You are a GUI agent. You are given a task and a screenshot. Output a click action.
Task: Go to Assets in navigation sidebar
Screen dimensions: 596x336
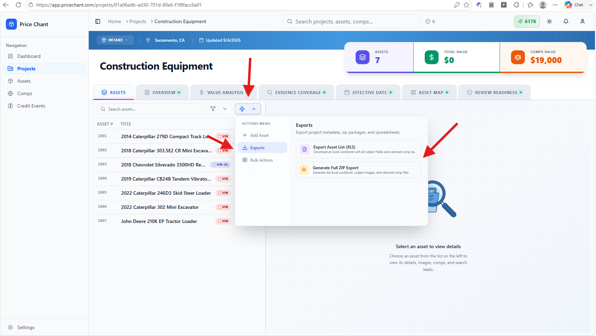[x=45, y=81]
